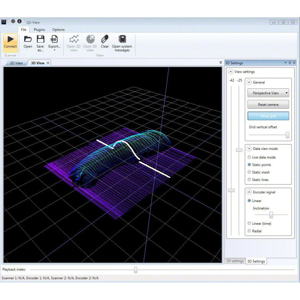Viewport: 300px width, 300px height.
Task: Open the Plugins ribbon tab
Action: tap(39, 30)
